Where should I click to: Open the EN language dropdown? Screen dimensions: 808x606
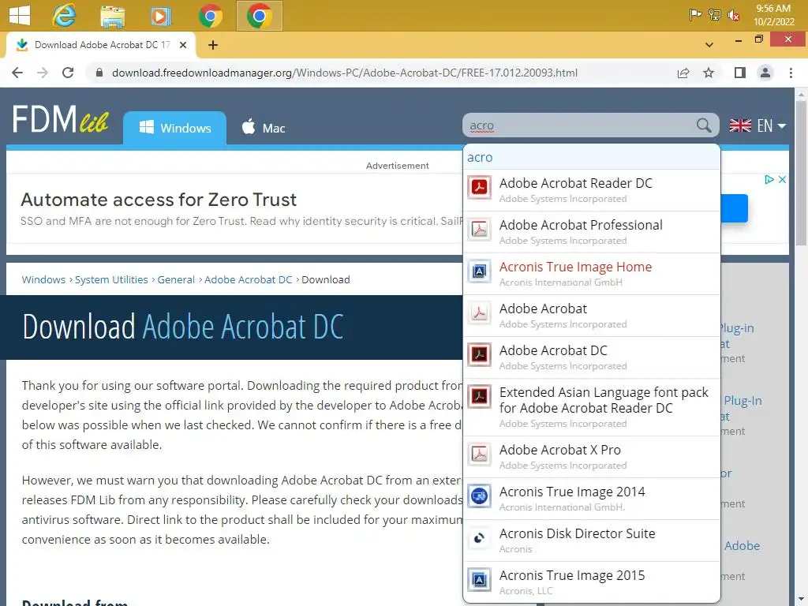point(757,125)
